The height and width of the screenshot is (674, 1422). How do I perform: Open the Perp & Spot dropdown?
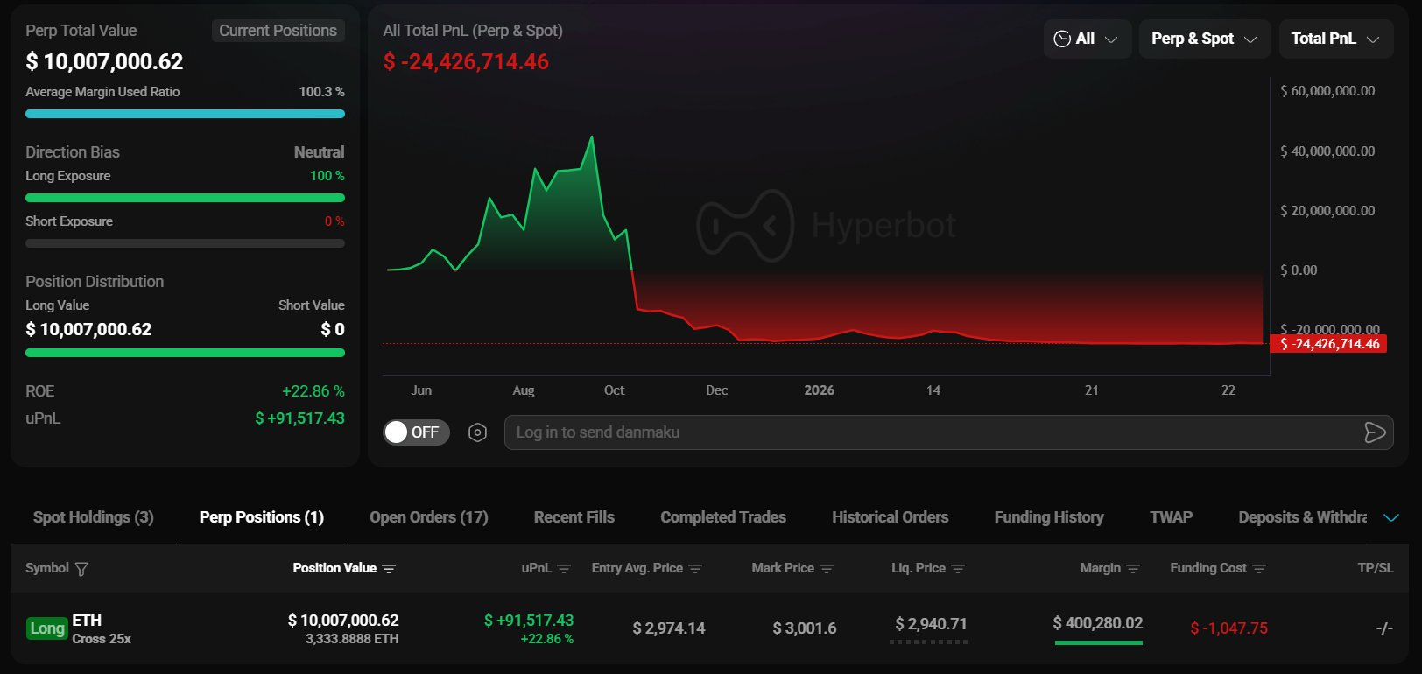tap(1204, 39)
